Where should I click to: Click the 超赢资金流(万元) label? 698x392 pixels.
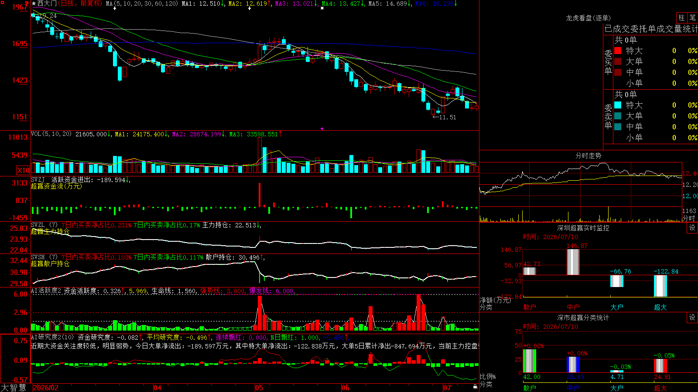point(56,186)
